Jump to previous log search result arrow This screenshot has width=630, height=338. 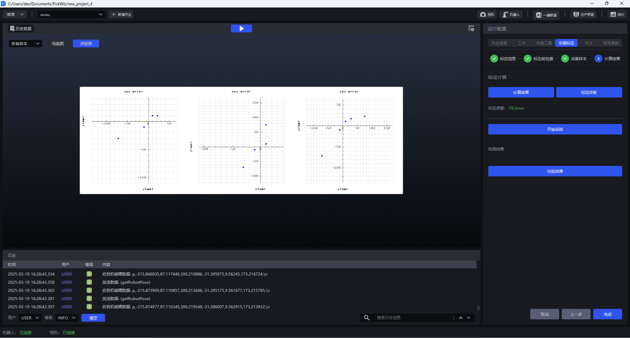click(461, 318)
